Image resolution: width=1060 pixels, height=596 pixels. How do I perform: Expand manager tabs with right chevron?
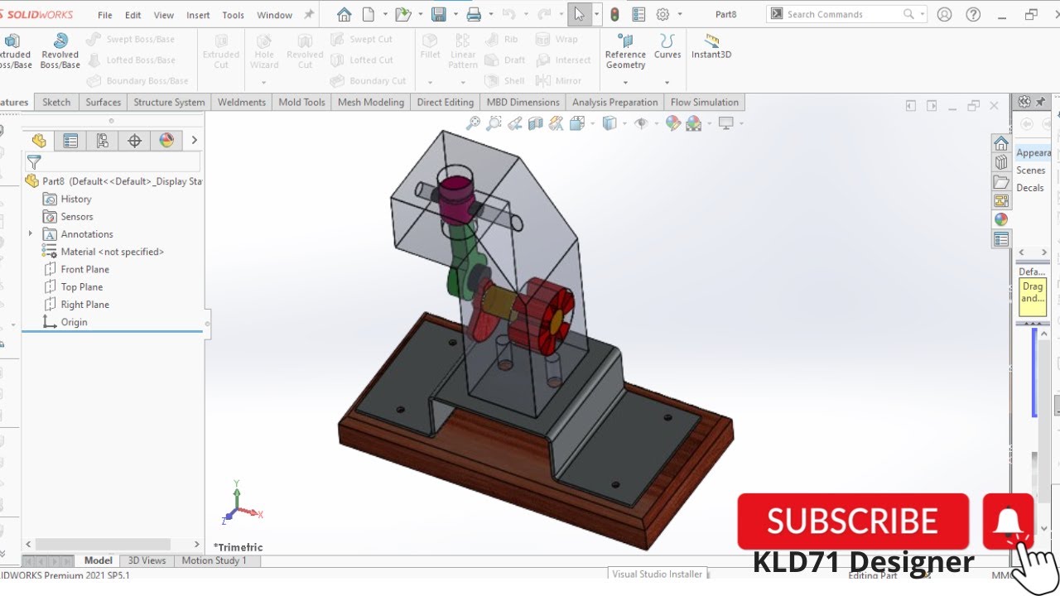(x=195, y=141)
